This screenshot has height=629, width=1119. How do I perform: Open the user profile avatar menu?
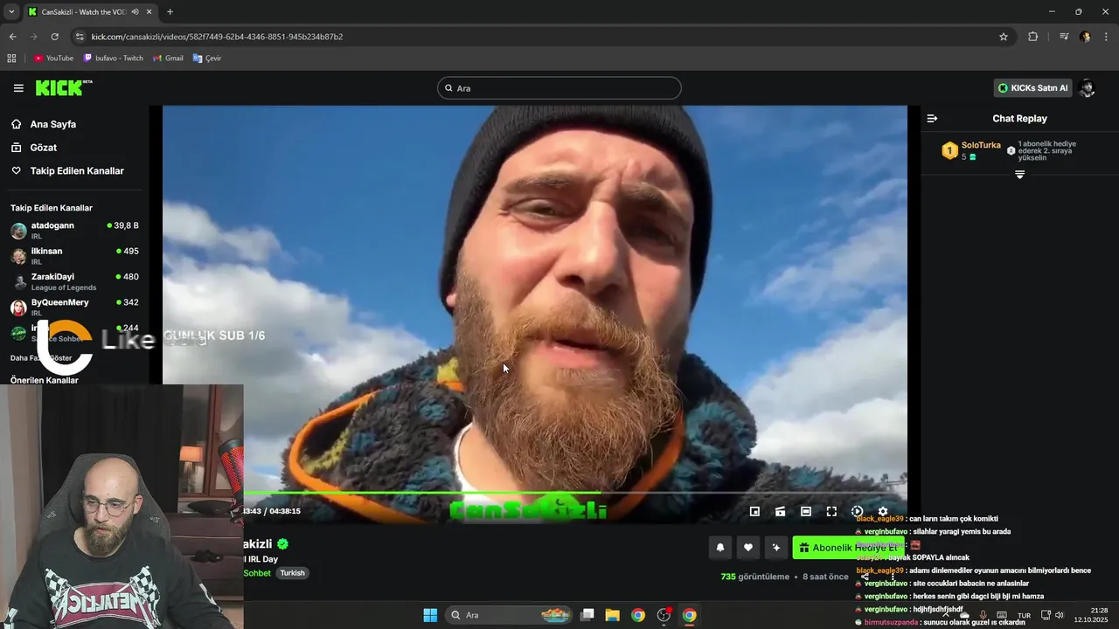[1087, 88]
